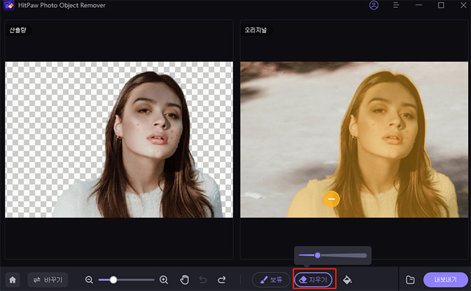Image resolution: width=471 pixels, height=291 pixels.
Task: Select the hand pan tool
Action: pyautogui.click(x=184, y=280)
